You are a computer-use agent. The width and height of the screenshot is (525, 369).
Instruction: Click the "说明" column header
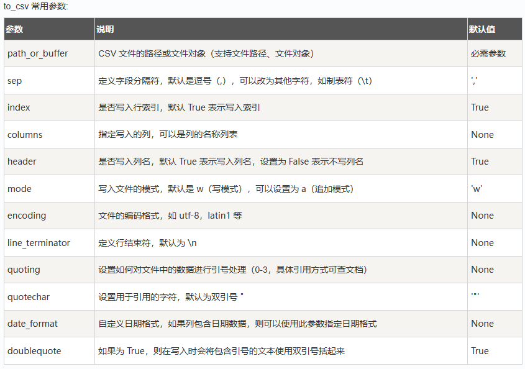105,29
